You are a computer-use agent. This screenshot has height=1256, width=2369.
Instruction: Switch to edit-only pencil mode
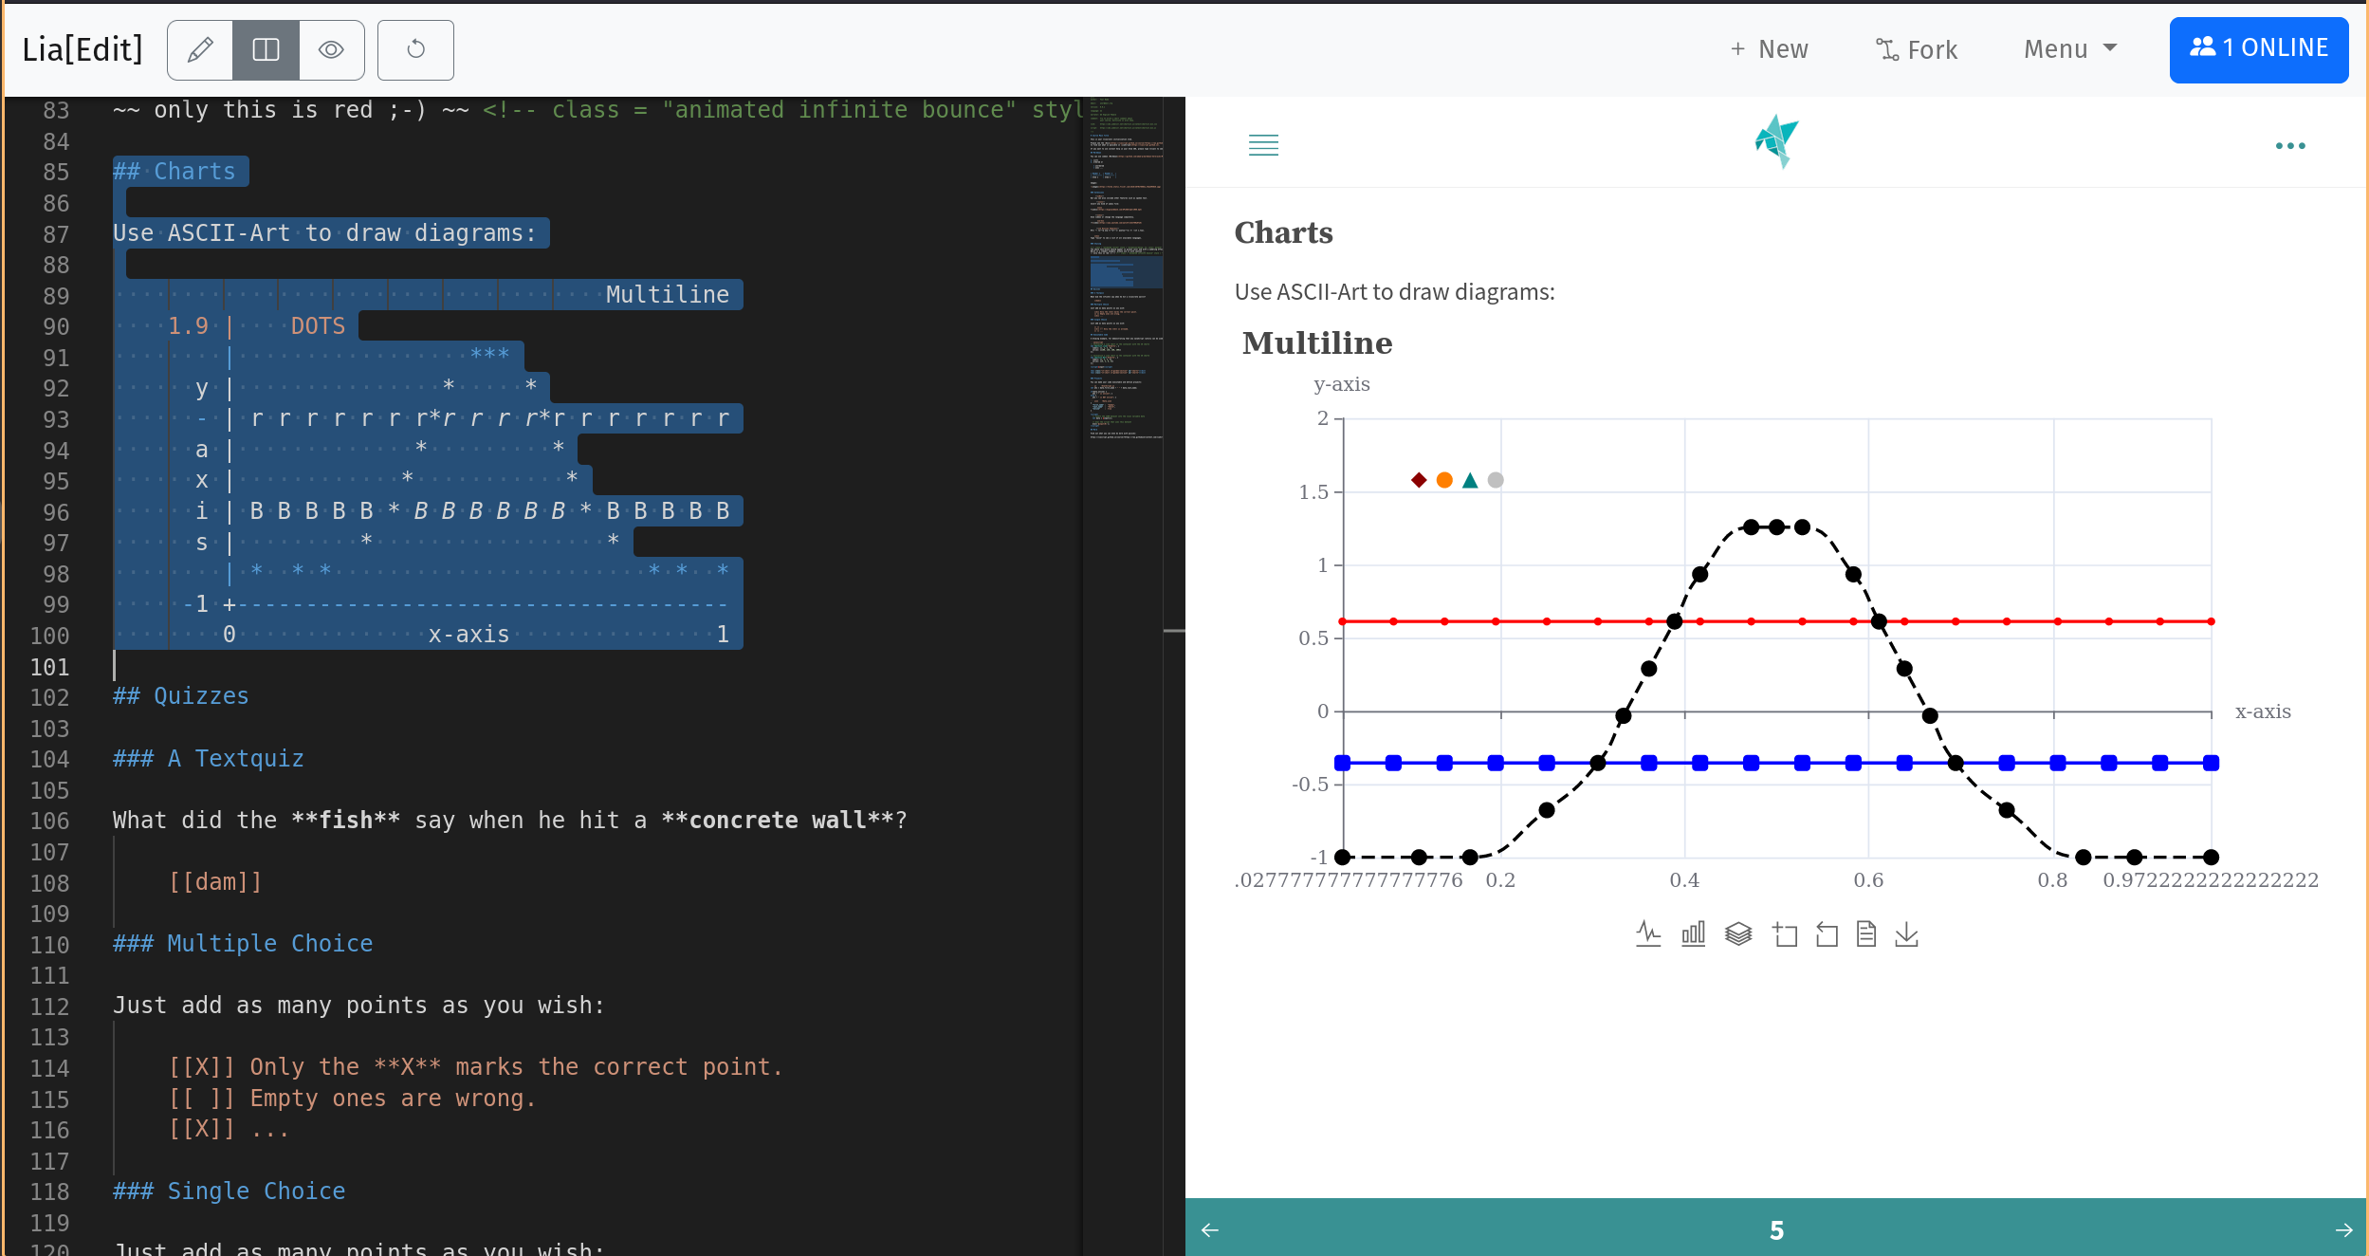pos(200,50)
